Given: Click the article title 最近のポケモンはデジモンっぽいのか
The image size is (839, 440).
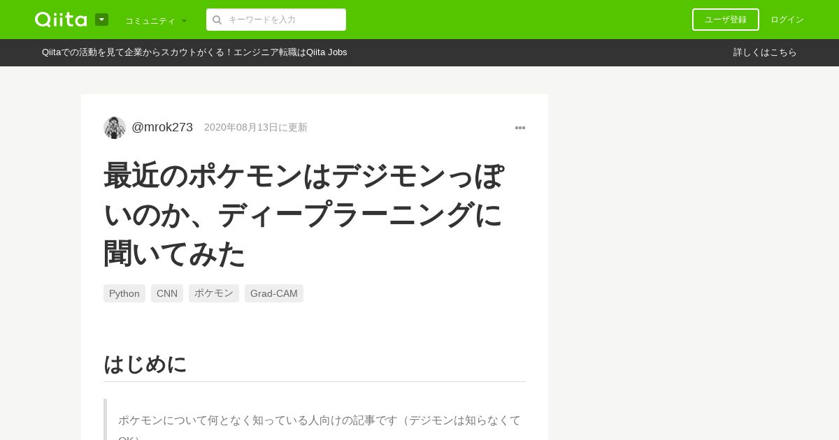Looking at the screenshot, I should click(x=304, y=214).
